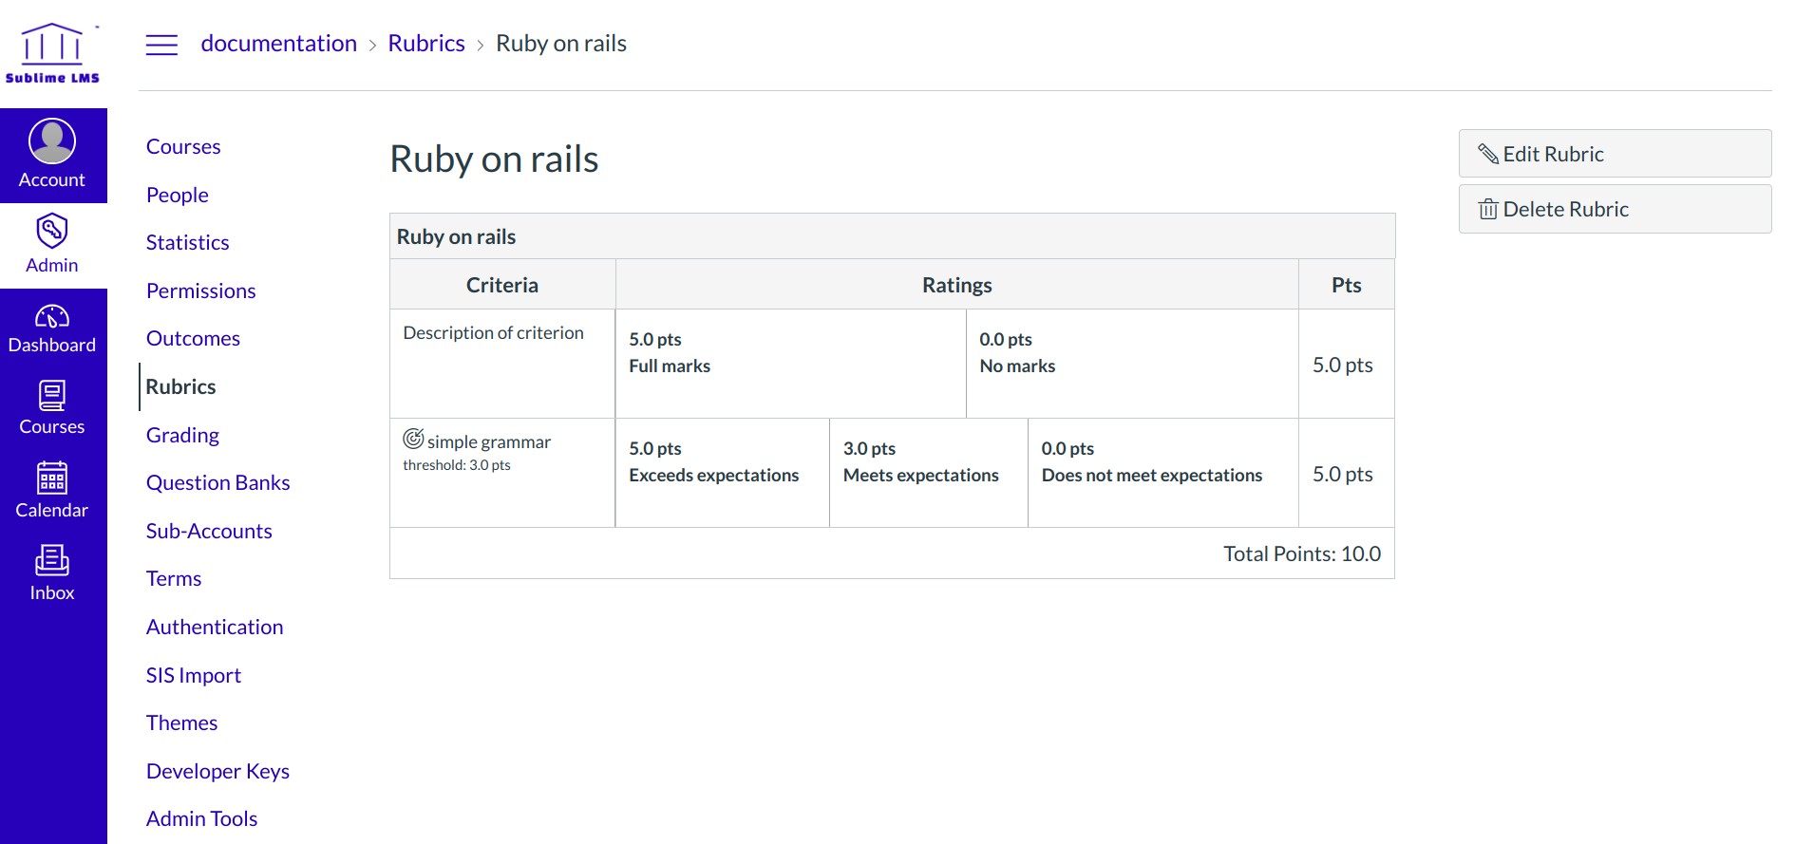Open Terms page
Screen dimensions: 1795x844
coord(174,578)
